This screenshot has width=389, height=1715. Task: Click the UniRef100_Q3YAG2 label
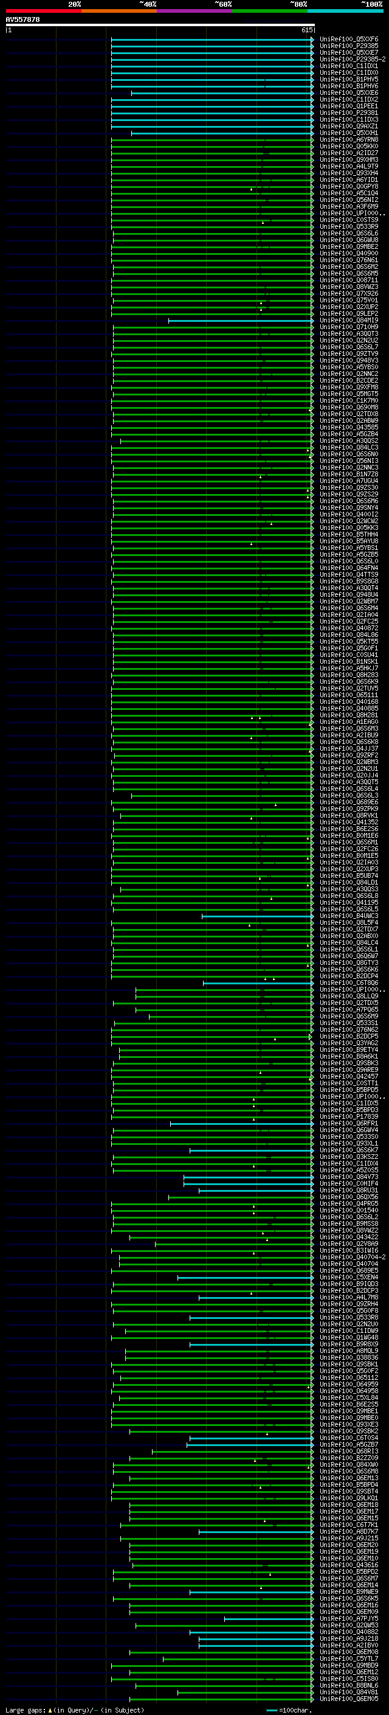pyautogui.click(x=349, y=1043)
